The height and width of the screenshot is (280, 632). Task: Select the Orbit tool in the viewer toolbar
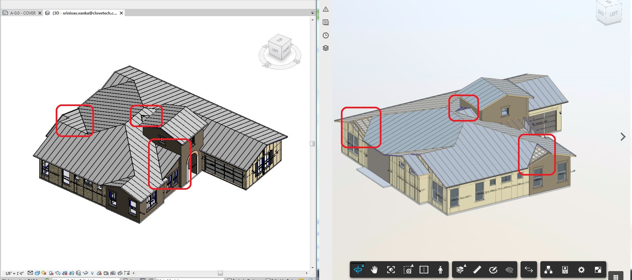(x=358, y=270)
